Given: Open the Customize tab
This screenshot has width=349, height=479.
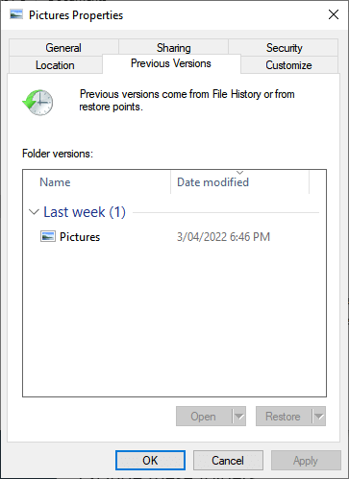Looking at the screenshot, I should coord(288,65).
